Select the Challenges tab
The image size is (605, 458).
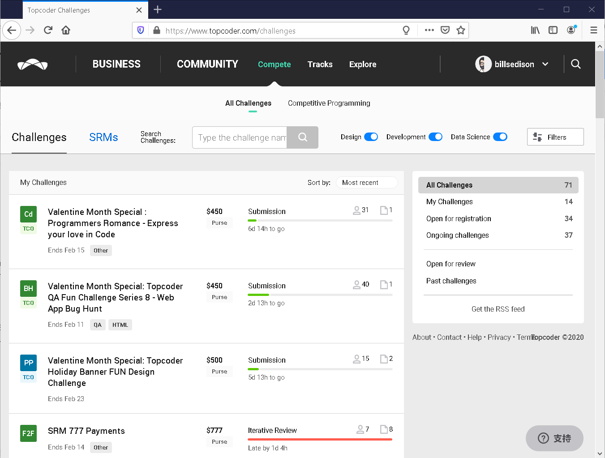coord(39,137)
